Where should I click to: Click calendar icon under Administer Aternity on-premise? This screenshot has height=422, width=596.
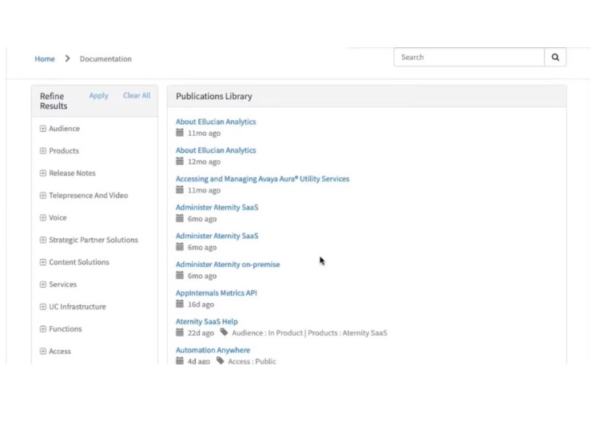coord(180,276)
